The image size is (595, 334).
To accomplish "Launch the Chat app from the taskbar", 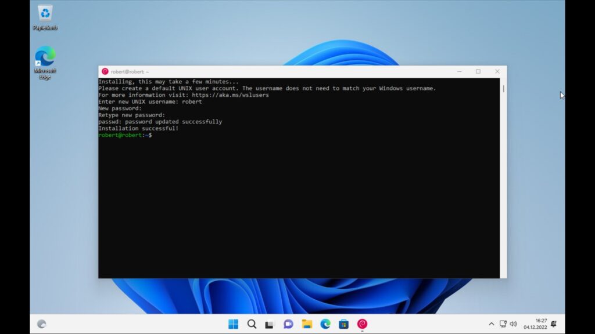I will point(288,324).
